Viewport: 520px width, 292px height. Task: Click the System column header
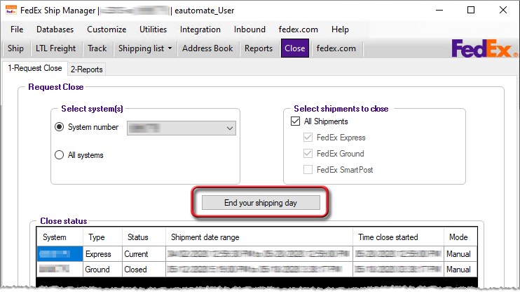[x=60, y=237]
